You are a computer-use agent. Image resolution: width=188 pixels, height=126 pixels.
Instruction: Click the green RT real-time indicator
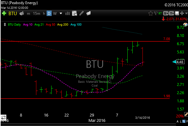click(x=160, y=14)
